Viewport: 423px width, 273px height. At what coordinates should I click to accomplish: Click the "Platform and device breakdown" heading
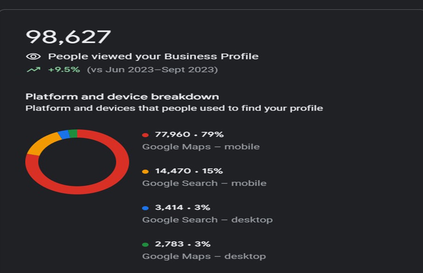click(x=122, y=97)
